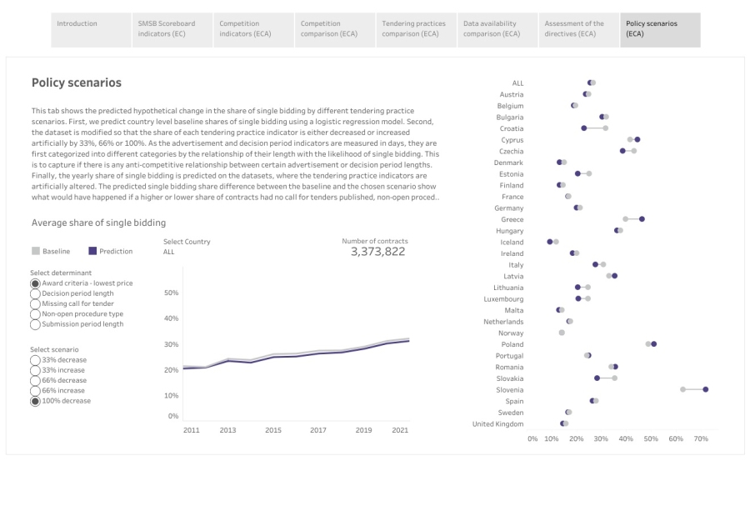This screenshot has height=511, width=750.
Task: Pick the 66% increase scenario option
Action: [x=35, y=390]
